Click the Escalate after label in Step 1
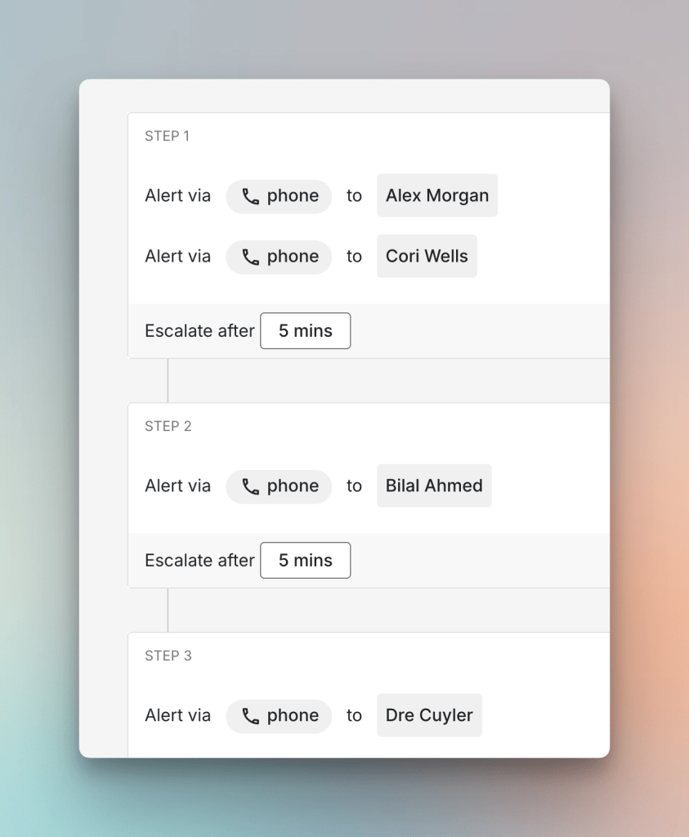Screen dimensions: 689x837 coord(199,331)
